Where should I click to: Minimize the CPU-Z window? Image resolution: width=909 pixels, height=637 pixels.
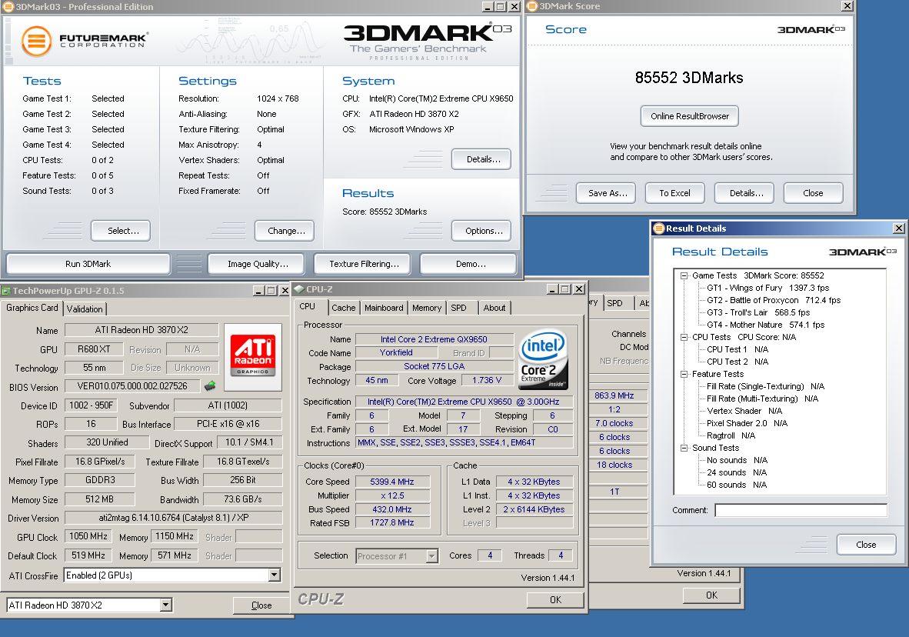552,289
